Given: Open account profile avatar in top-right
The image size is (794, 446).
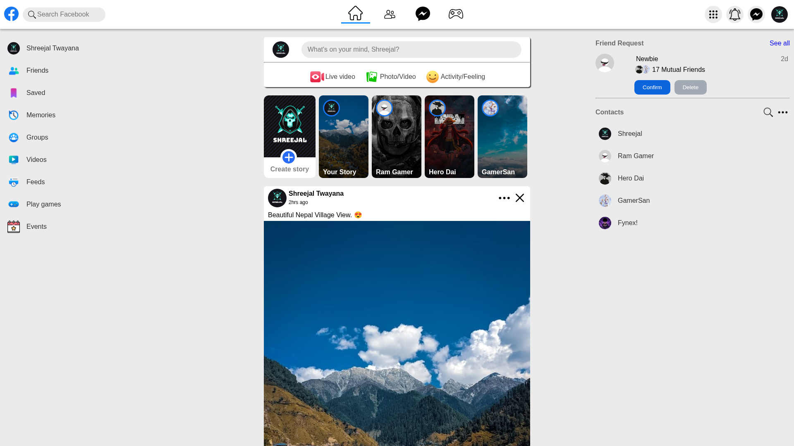Looking at the screenshot, I should (779, 14).
